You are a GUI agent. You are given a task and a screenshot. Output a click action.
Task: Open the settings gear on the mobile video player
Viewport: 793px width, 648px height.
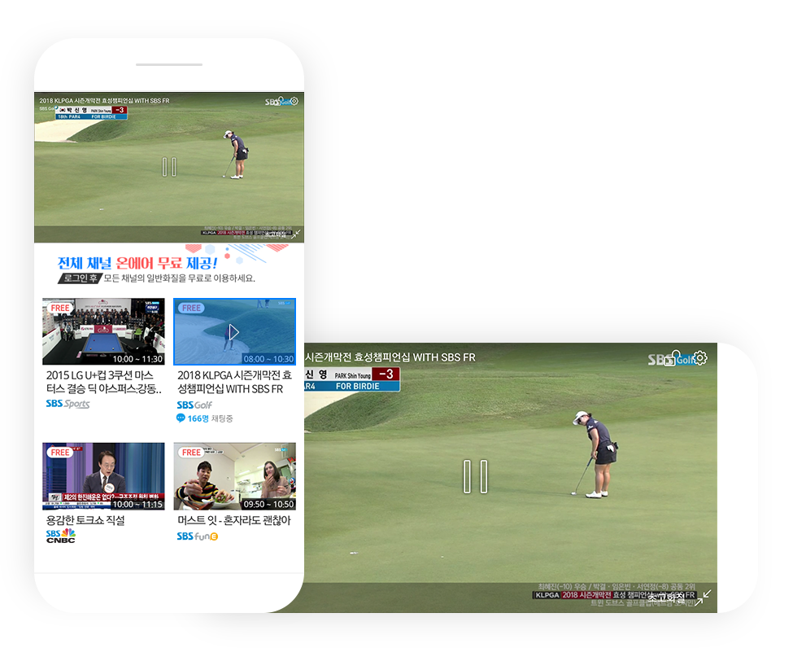click(294, 102)
